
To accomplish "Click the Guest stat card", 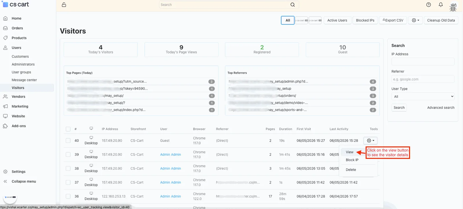I will tap(343, 50).
